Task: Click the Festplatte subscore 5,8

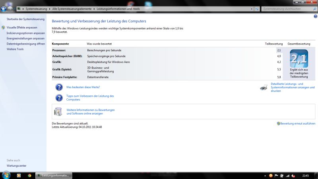Action: click(279, 77)
